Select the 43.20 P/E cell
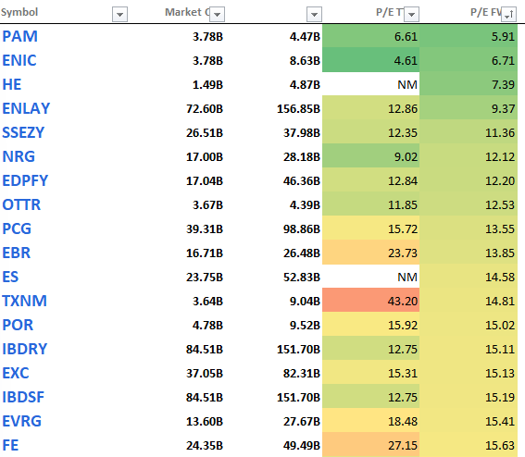 (x=371, y=301)
